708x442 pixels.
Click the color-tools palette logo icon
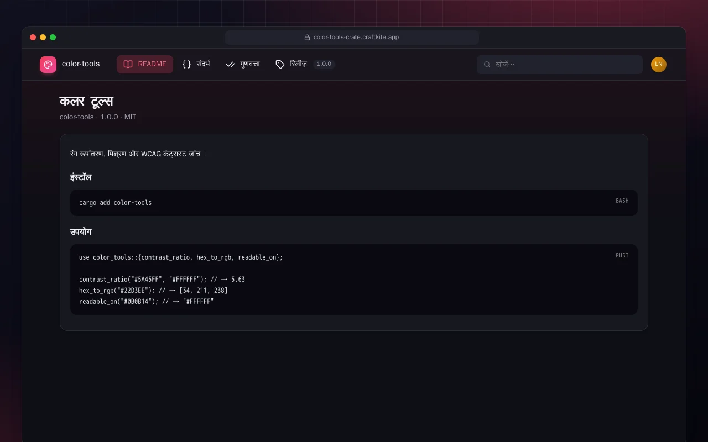click(x=48, y=65)
